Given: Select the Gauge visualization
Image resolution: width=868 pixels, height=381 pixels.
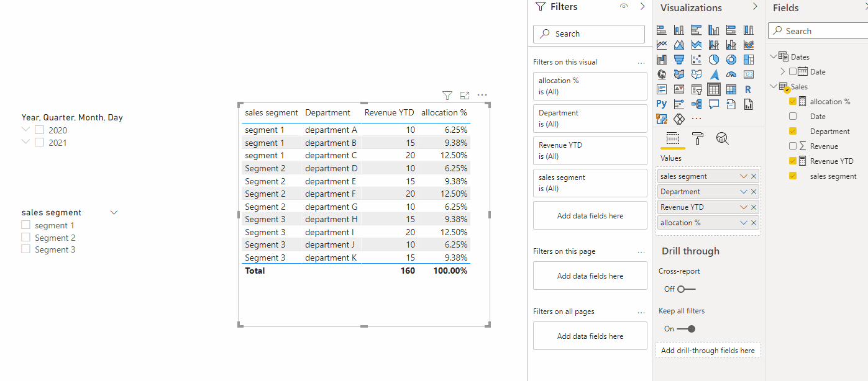Looking at the screenshot, I should click(x=731, y=74).
